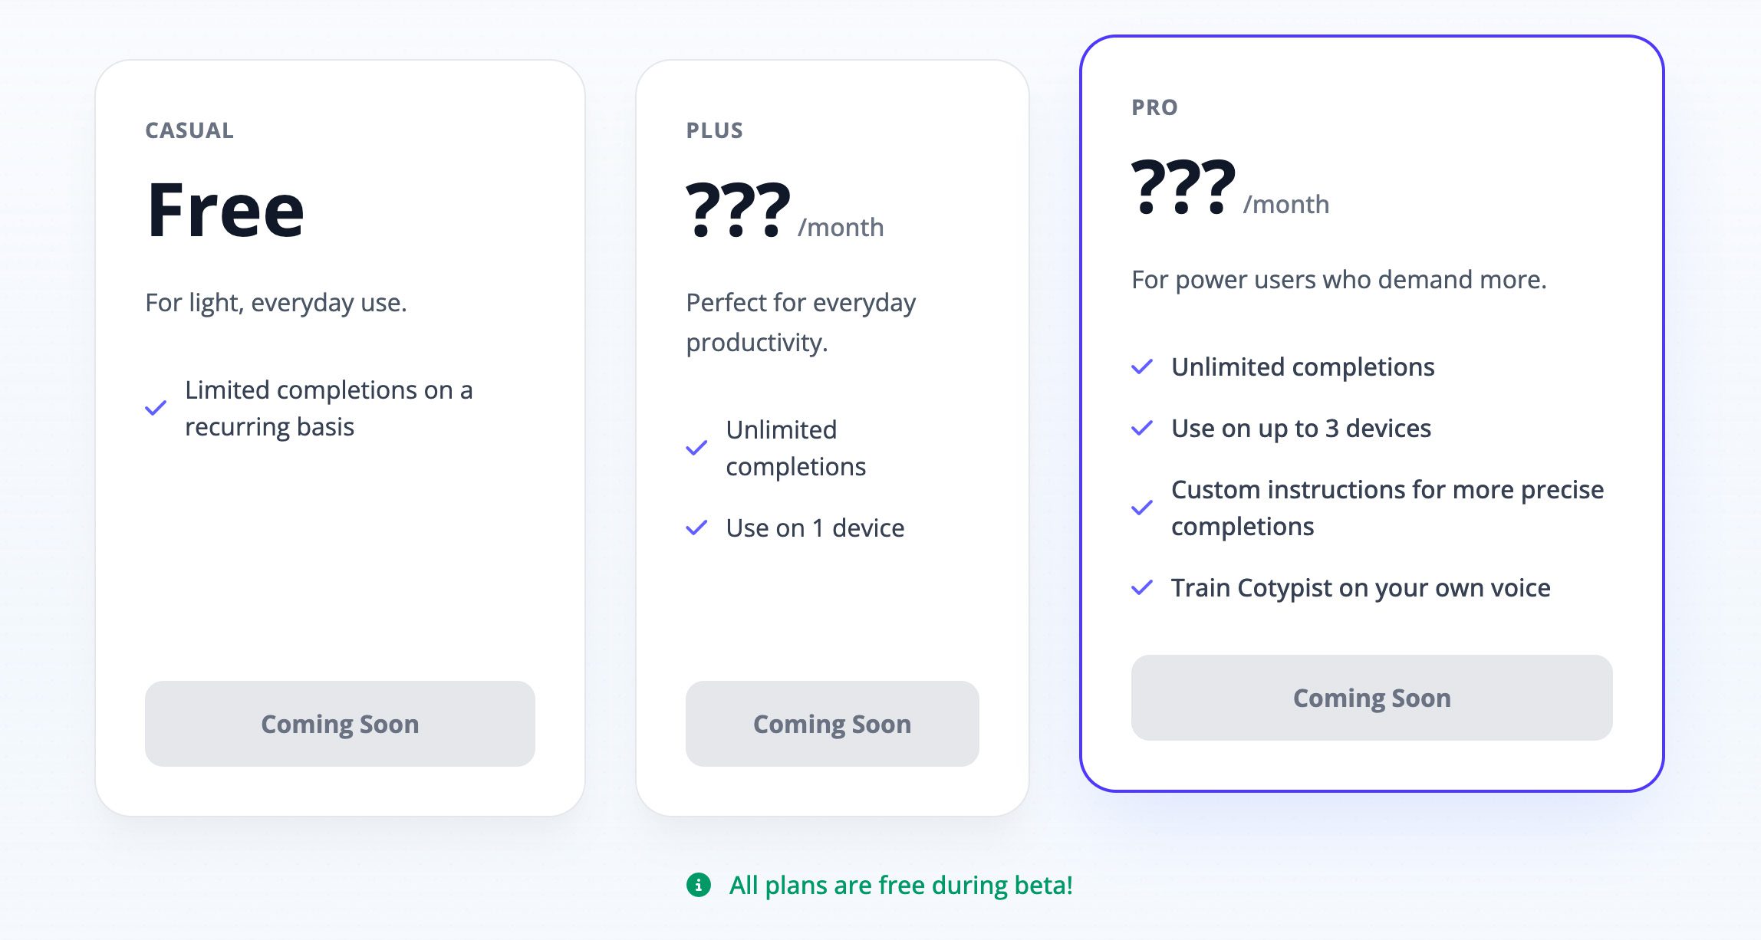Click the checkmark beside "Train Cotypist on your own voice"
Screen dimensions: 1761x940
click(1142, 587)
